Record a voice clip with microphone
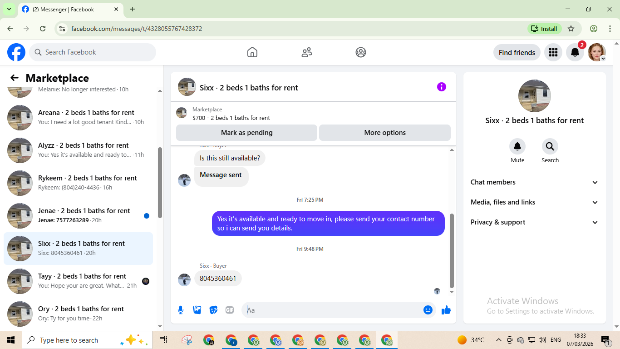Image resolution: width=620 pixels, height=349 pixels. (181, 310)
